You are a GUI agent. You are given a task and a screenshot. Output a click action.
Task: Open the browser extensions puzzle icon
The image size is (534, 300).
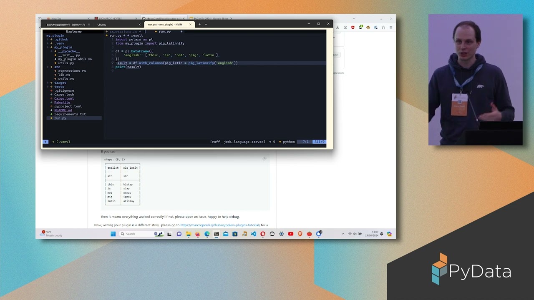[383, 27]
